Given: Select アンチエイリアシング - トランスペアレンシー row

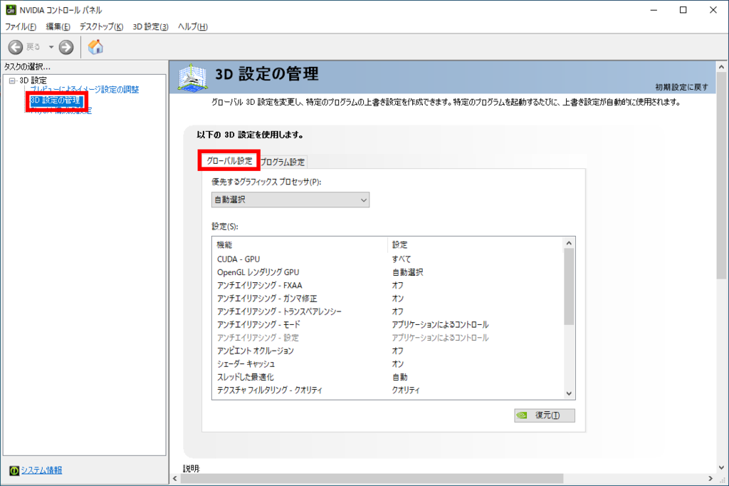Looking at the screenshot, I should tap(389, 311).
